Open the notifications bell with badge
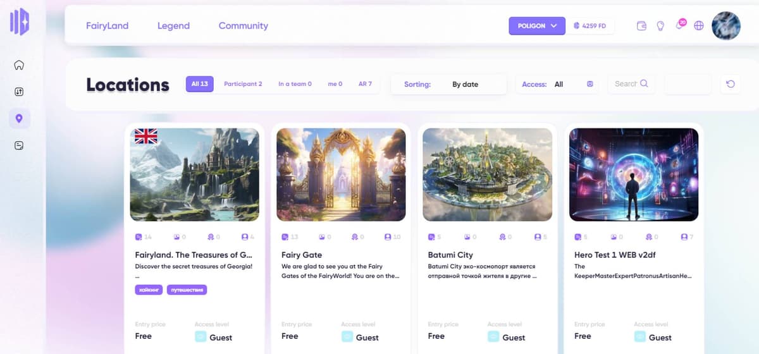Viewport: 759px width, 354px height. pos(680,25)
